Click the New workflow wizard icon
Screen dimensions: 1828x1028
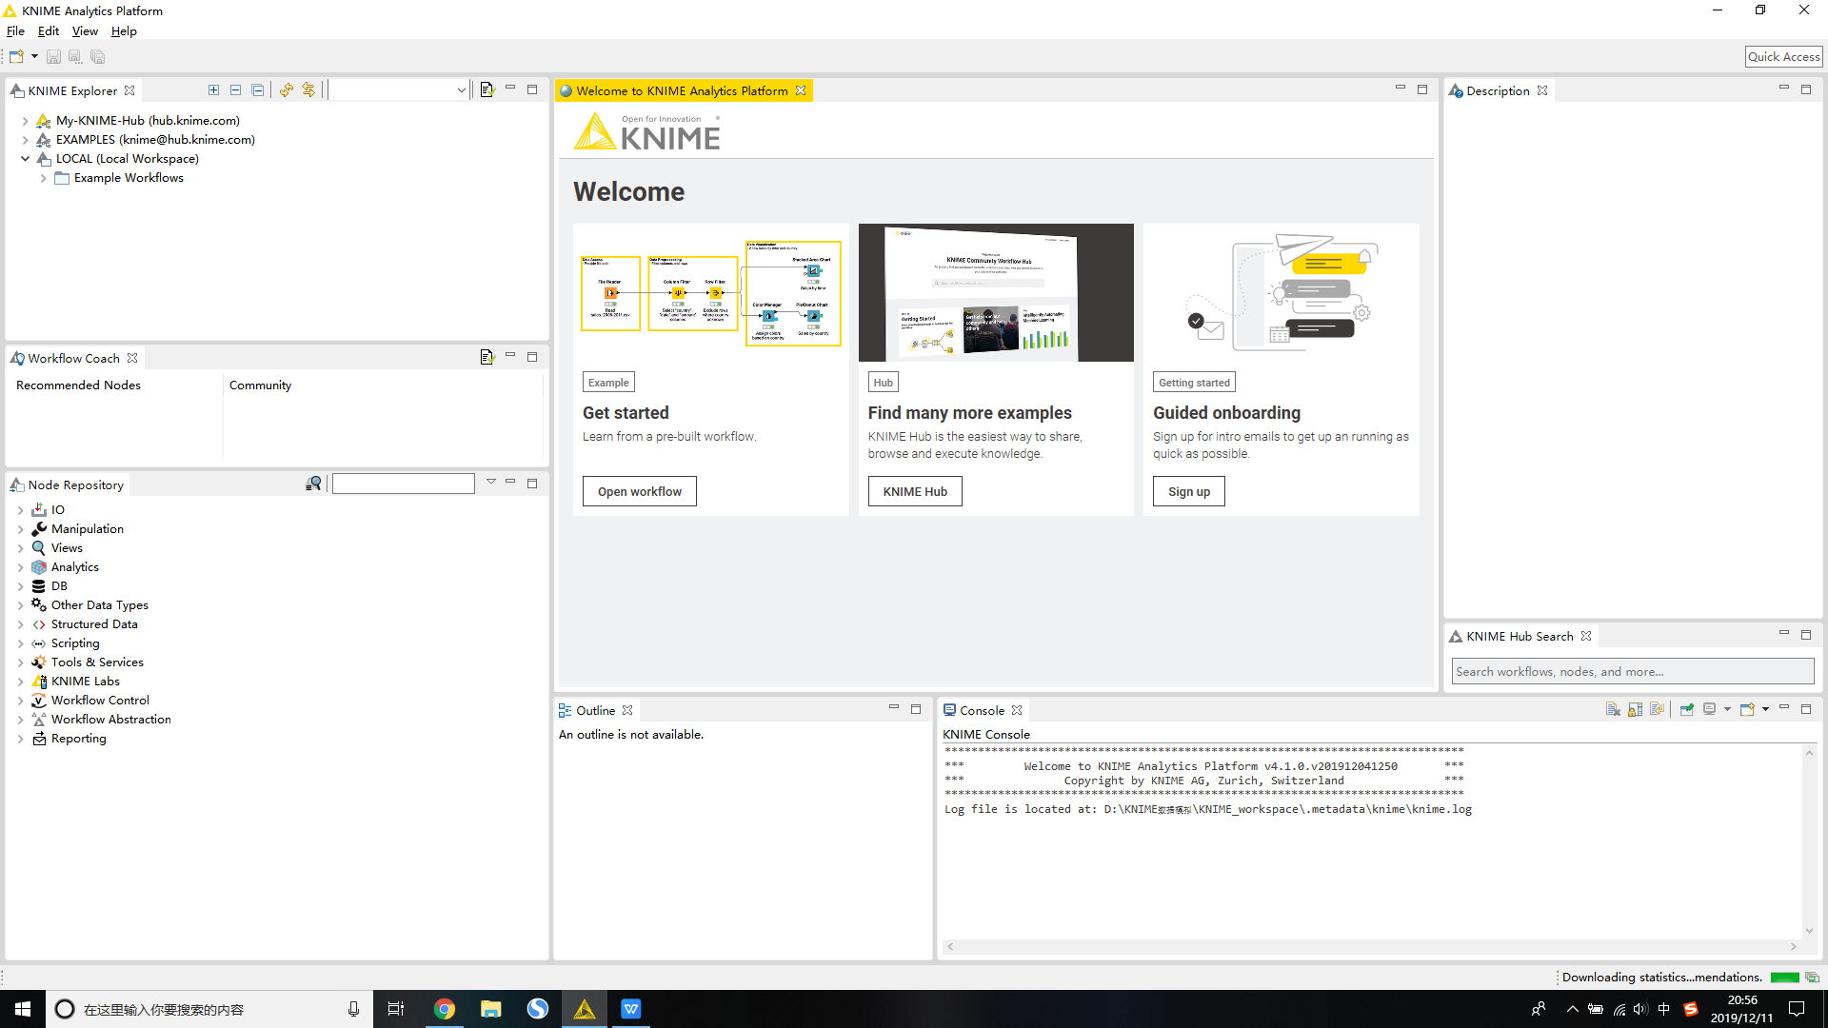pos(16,57)
